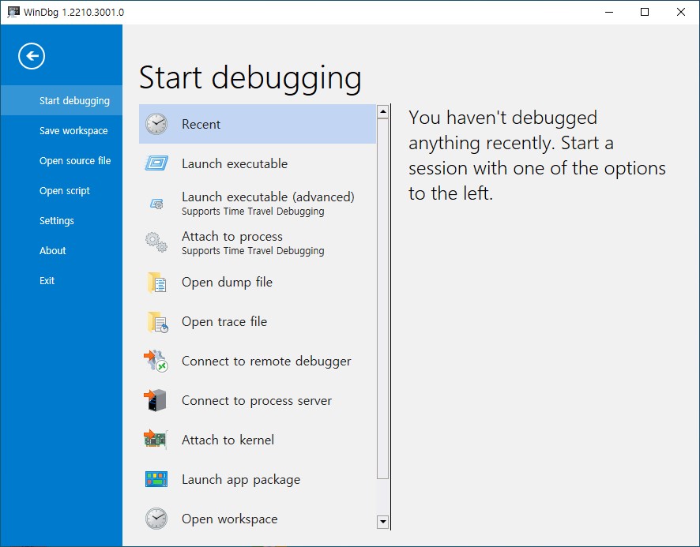700x547 pixels.
Task: Choose Attach to kernel label
Action: tap(228, 440)
